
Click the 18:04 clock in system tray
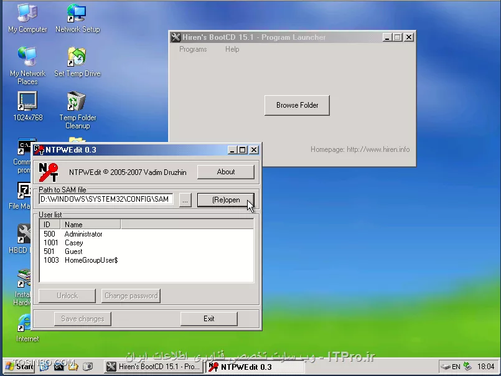[485, 367]
